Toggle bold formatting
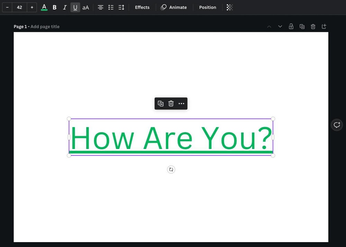 coord(55,7)
